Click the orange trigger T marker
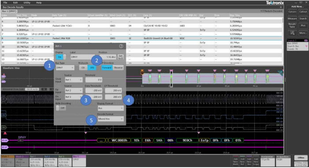The height and width of the screenshot is (168, 309). coord(142,72)
